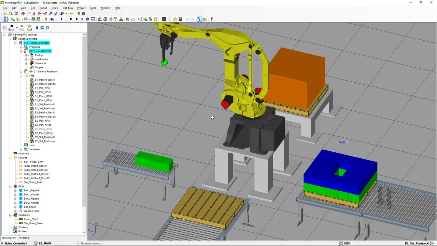This screenshot has height=246, width=437.
Task: Open the run program dropdown arrow
Action: (x=67, y=19)
